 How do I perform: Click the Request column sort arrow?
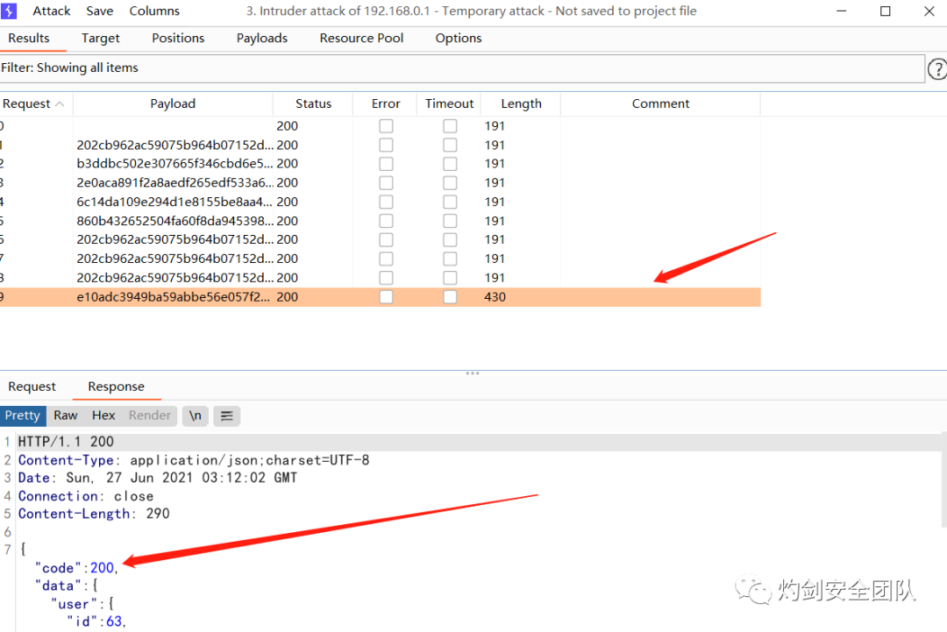(x=60, y=103)
